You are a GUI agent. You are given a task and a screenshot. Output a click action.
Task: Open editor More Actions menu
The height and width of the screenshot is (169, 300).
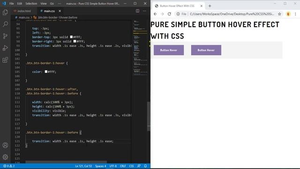click(144, 11)
